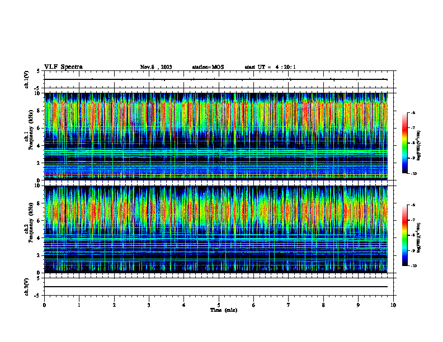Image resolution: width=443 pixels, height=342 pixels.
Task: Click the ch.1 spectrogram panel
Action: [x=216, y=136]
